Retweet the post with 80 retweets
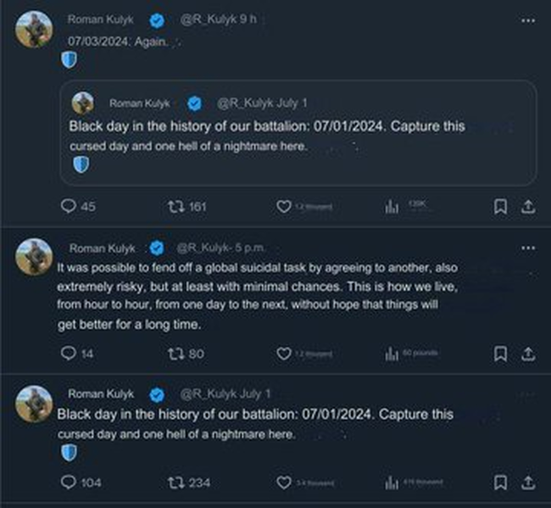 [x=175, y=354]
